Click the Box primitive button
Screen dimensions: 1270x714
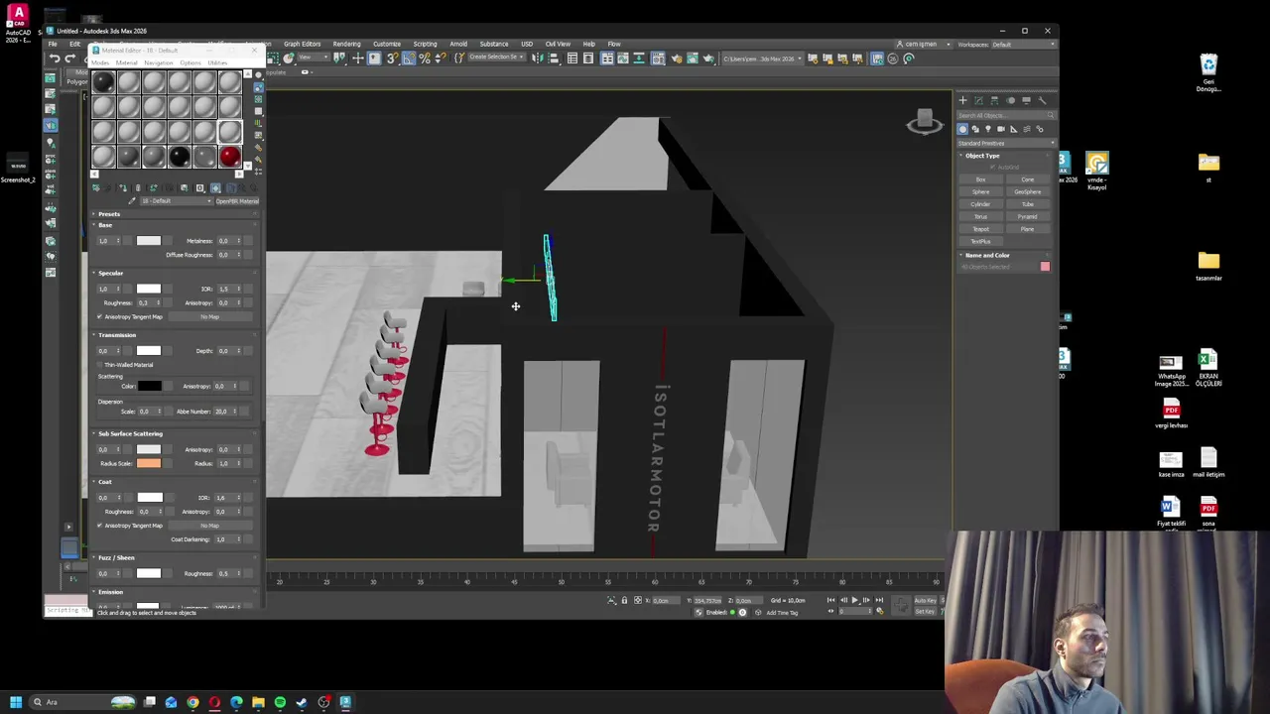tap(980, 179)
